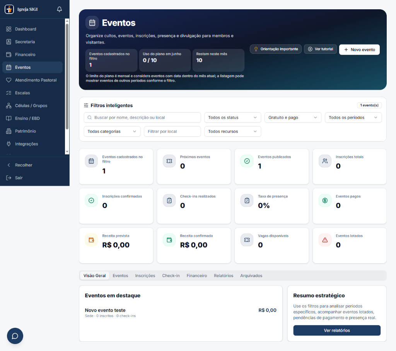The width and height of the screenshot is (396, 351).
Task: Open the chat bubble floating button
Action: click(15, 336)
